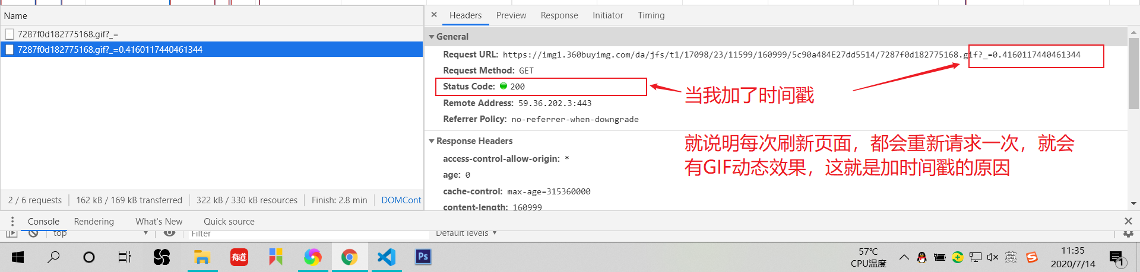1140x272 pixels.
Task: Open Windows taskbar search
Action: point(53,257)
